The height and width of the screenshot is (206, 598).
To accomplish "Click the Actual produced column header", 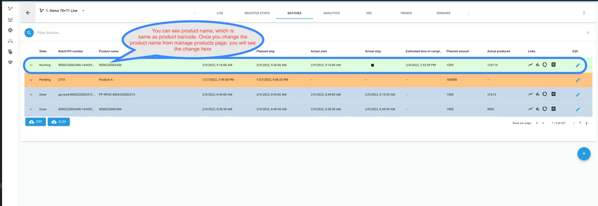I will (498, 51).
